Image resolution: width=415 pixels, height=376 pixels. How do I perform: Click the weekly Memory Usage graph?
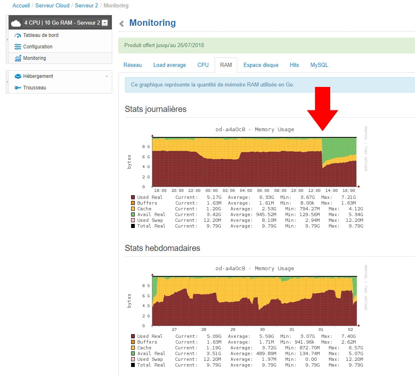click(254, 301)
